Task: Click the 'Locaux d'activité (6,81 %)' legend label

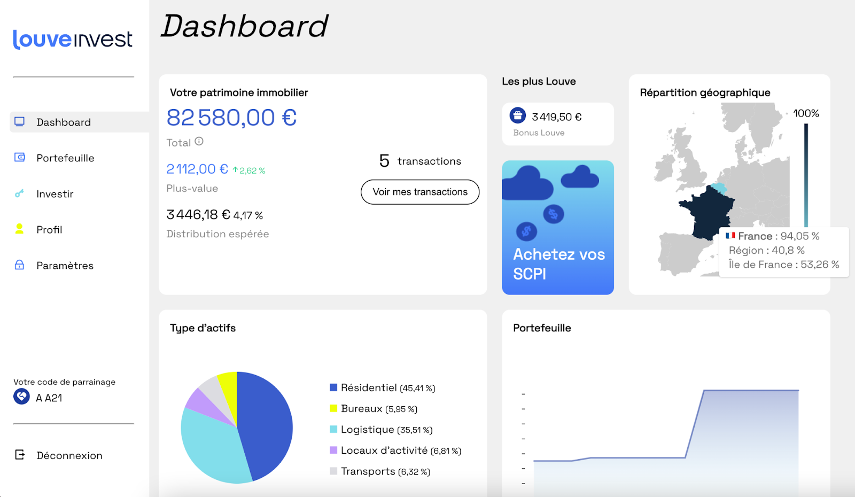Action: coord(401,450)
